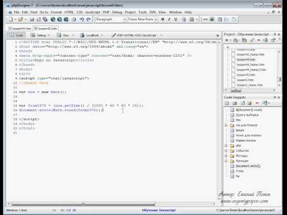Click the Undo arrow icon

[x=82, y=19]
